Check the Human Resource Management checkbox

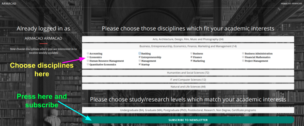point(88,61)
